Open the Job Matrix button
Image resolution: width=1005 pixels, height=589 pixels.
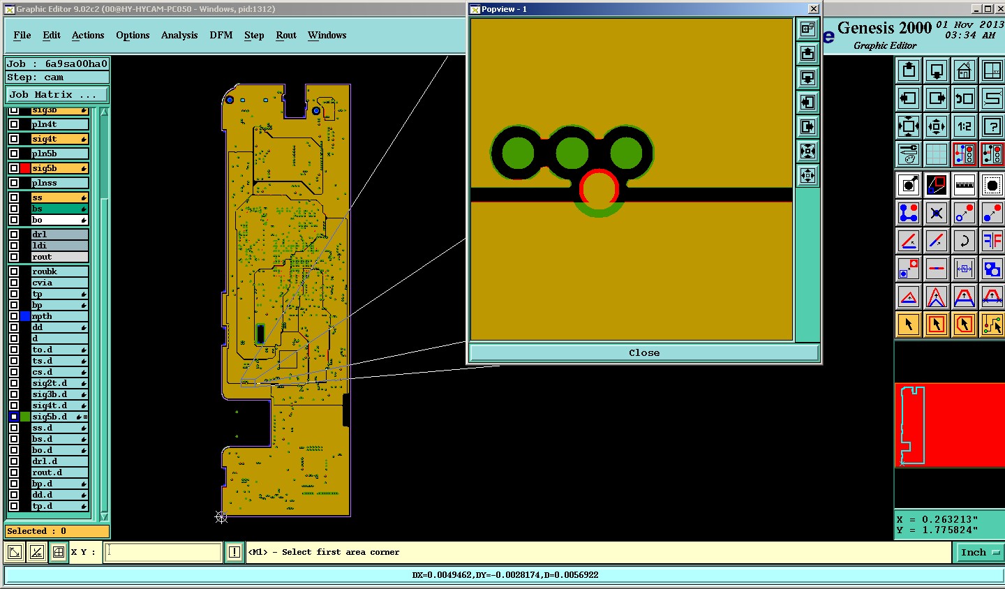[x=57, y=94]
